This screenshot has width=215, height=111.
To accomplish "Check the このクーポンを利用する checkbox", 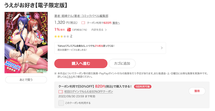I will click(x=61, y=103).
